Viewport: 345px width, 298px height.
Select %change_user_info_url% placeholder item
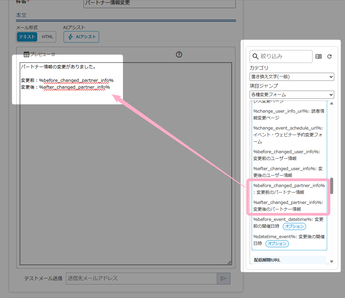(x=289, y=114)
